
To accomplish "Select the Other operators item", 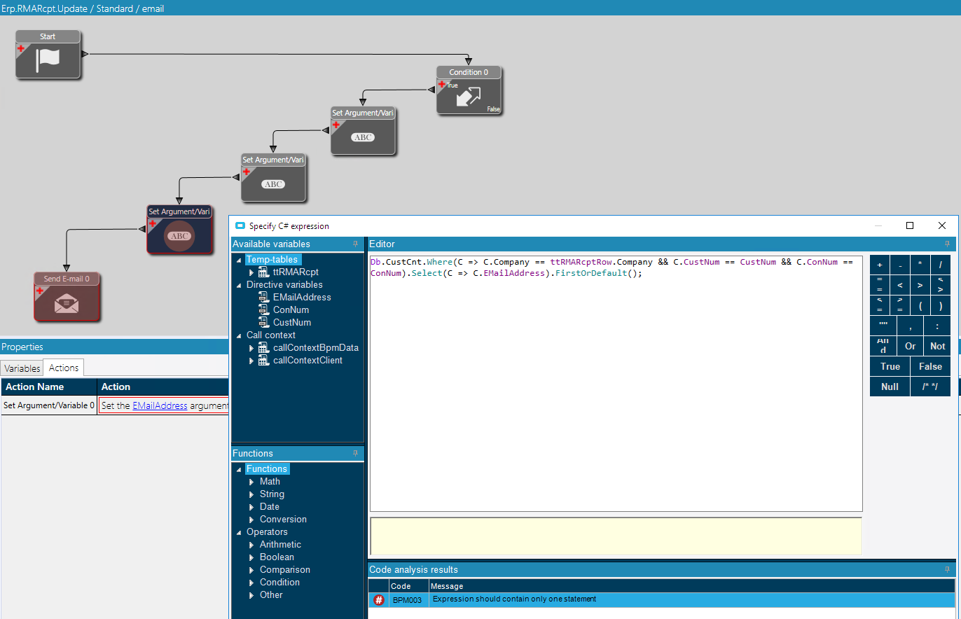I will click(271, 595).
